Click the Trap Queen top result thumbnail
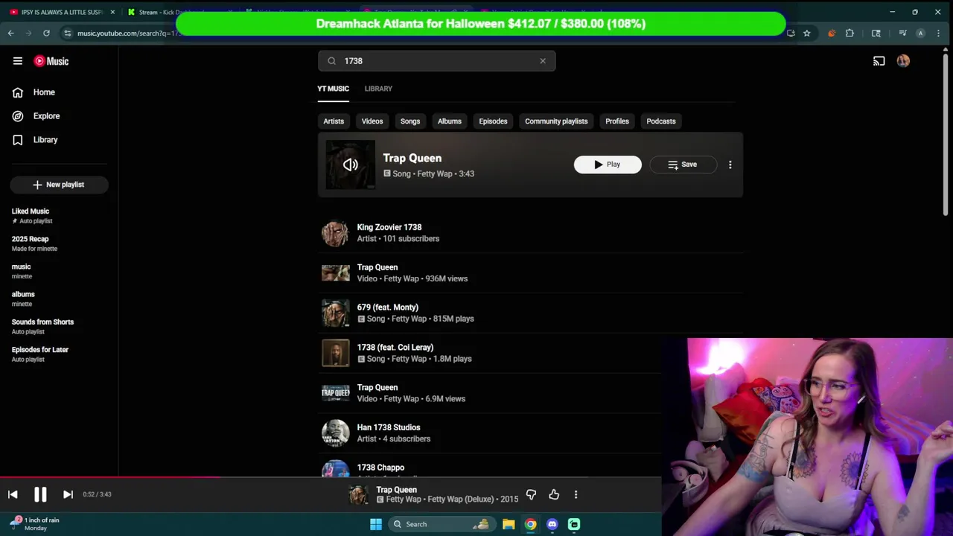This screenshot has width=953, height=536. tap(351, 165)
